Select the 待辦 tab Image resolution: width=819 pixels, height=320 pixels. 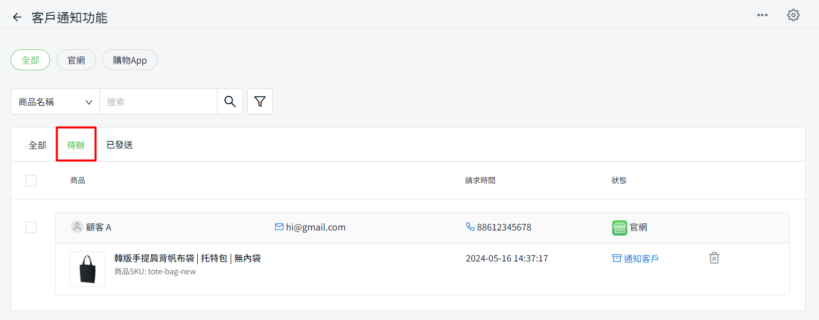tap(76, 145)
